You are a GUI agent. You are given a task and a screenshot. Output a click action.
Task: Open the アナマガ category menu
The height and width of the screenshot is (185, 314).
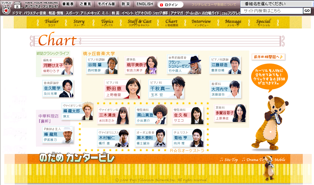[177, 13]
